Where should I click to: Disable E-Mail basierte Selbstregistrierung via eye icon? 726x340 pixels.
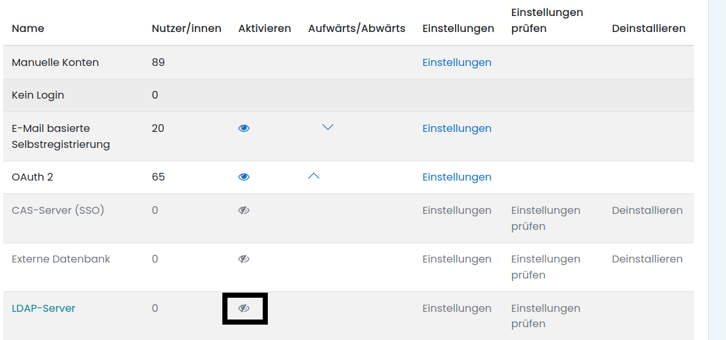coord(243,128)
